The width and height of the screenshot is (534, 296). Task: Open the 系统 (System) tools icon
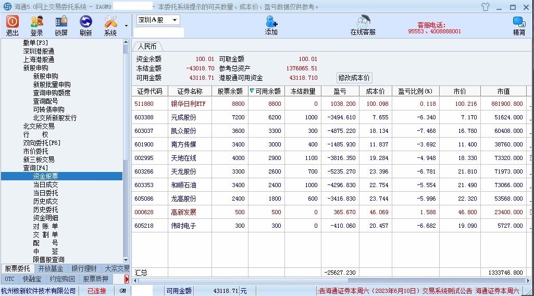110,25
